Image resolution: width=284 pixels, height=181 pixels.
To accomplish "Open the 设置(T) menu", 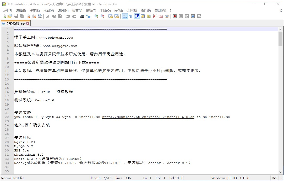I will coord(91,11).
